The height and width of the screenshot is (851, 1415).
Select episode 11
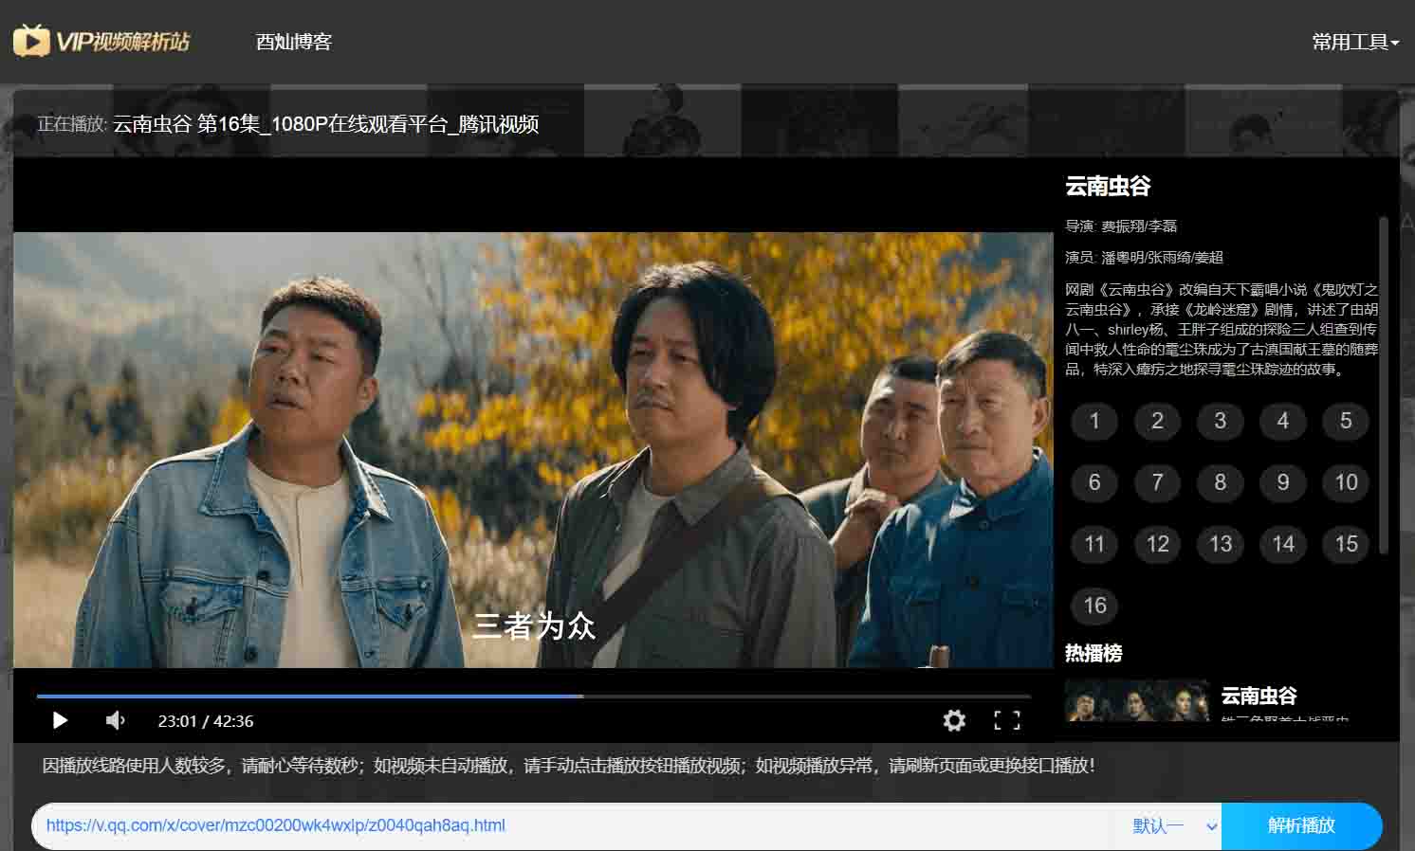point(1094,544)
